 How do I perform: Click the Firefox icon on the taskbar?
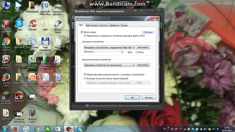tap(15, 129)
